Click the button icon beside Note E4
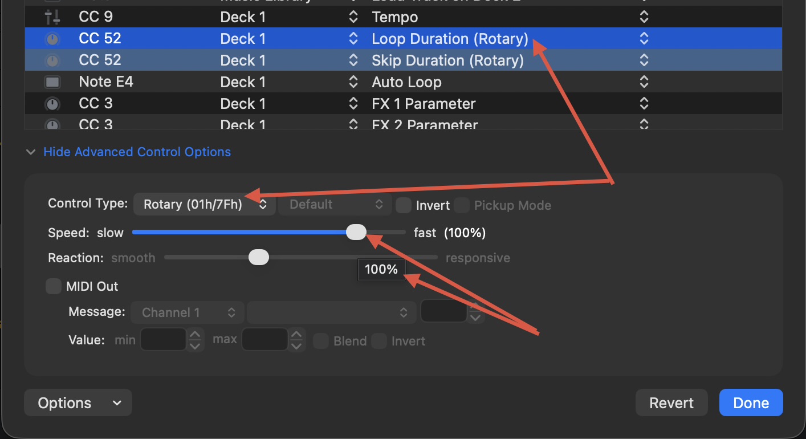The height and width of the screenshot is (439, 806). tap(52, 82)
